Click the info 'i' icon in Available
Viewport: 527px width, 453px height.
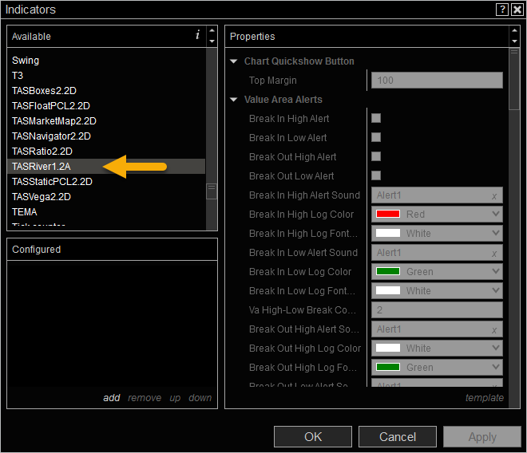(x=198, y=34)
